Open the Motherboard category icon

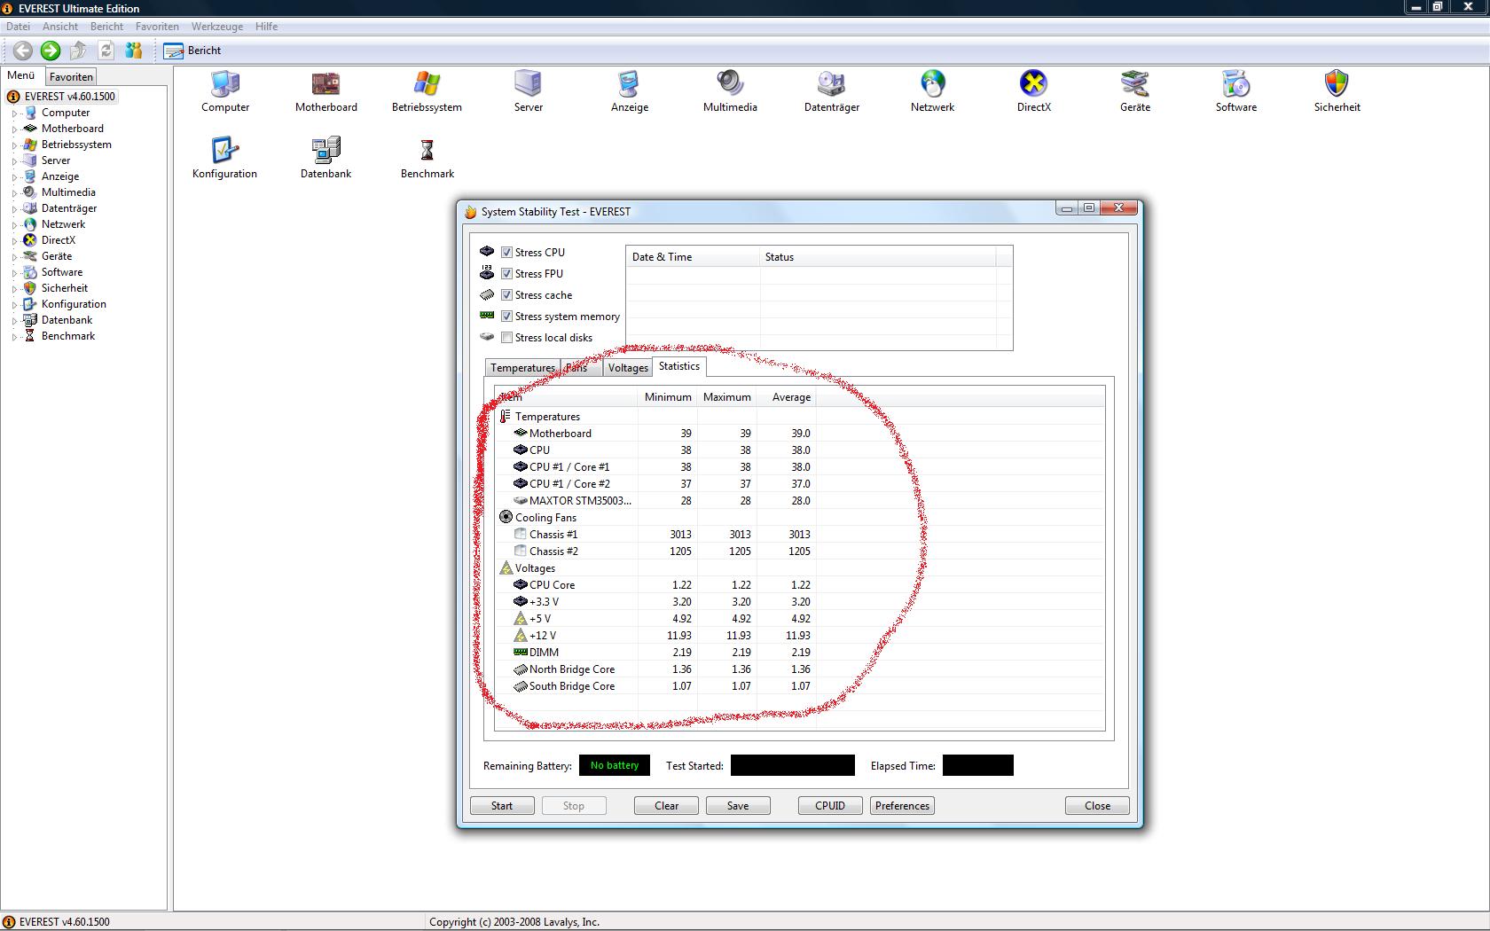point(326,83)
